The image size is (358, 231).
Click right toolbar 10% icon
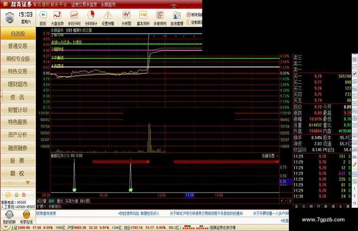(x=355, y=157)
